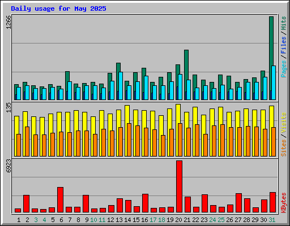Click the orange sites bar for day 2
Image resolution: width=290 pixels, height=226 pixels.
click(x=27, y=141)
